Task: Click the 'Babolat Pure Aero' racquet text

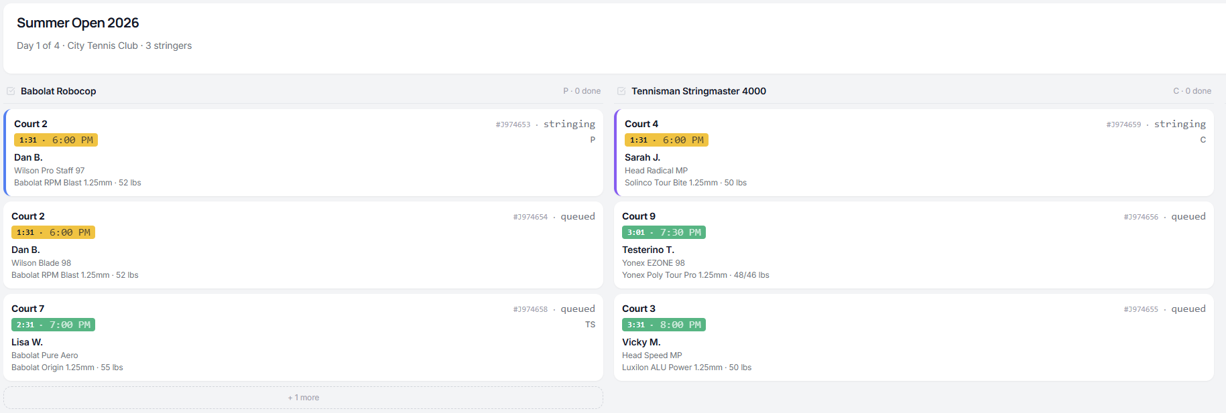Action: click(x=45, y=355)
